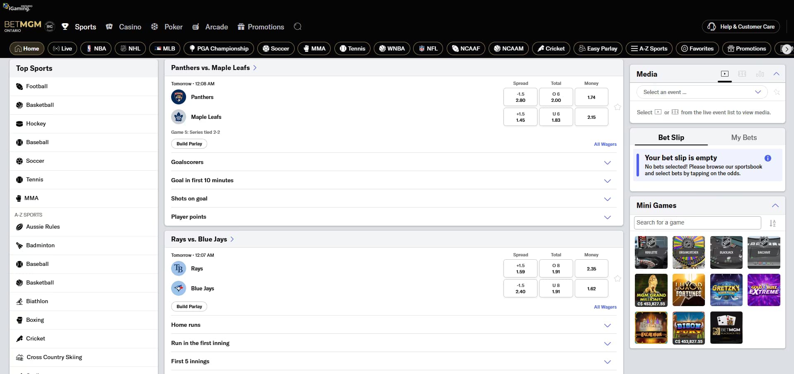Viewport: 794px width, 374px height.
Task: Collapse the Mini Games panel
Action: (x=775, y=205)
